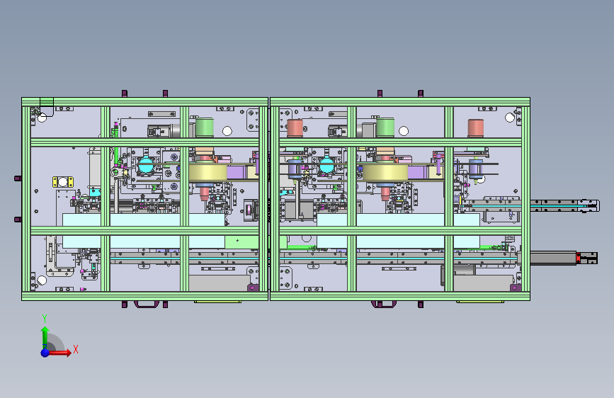Click the red X axis arrow of the triad
Viewport: 614px width, 398px height.
(59, 353)
